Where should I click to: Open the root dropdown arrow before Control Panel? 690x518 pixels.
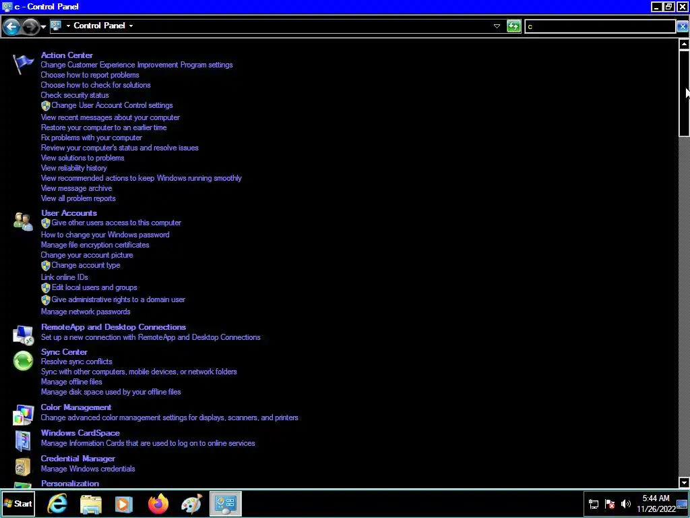[x=68, y=26]
